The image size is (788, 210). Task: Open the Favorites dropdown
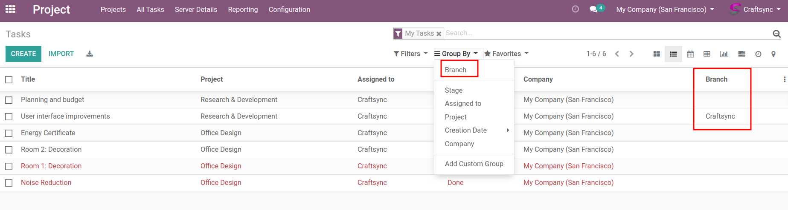point(506,54)
